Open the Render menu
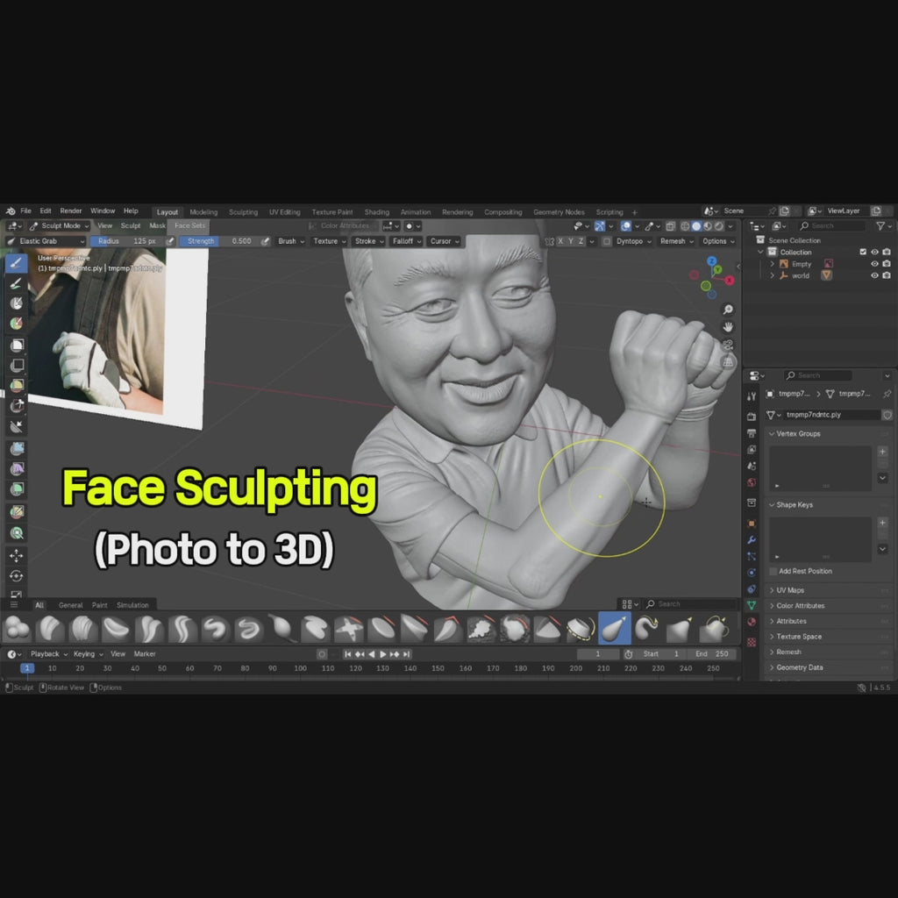The image size is (898, 898). pyautogui.click(x=71, y=211)
